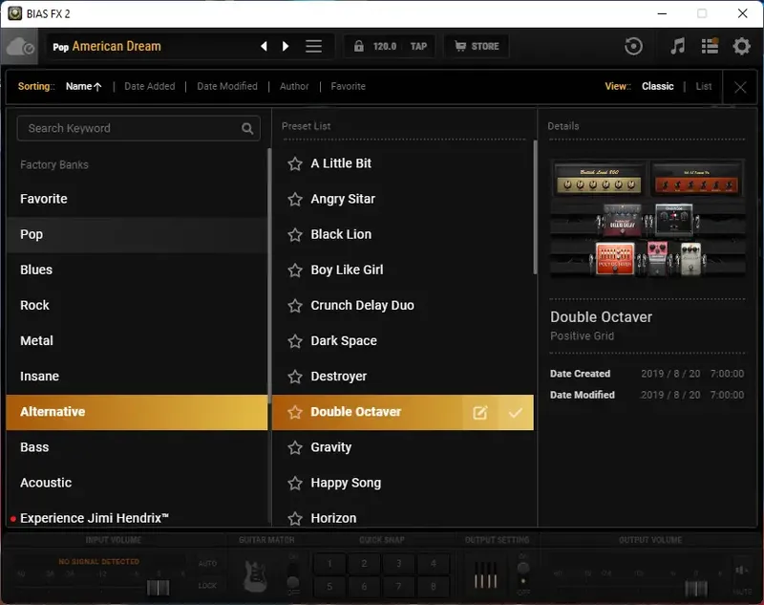
Task: Click the preset list scrollbar
Action: point(535,207)
